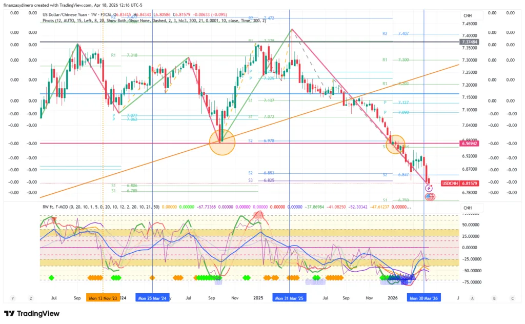Click the Y icon on time axis
The image size is (525, 324).
pyautogui.click(x=12, y=298)
